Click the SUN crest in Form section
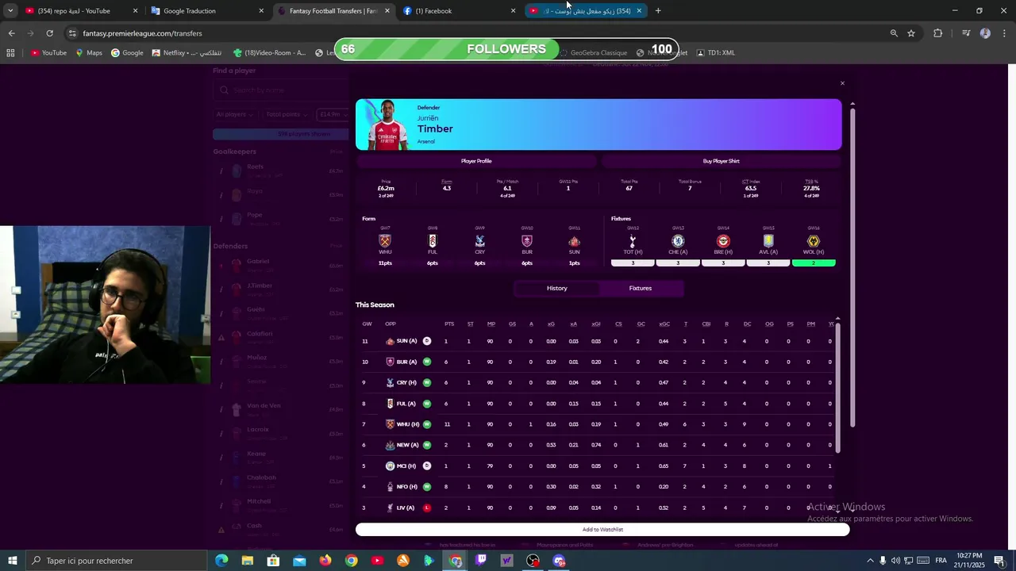 [575, 241]
